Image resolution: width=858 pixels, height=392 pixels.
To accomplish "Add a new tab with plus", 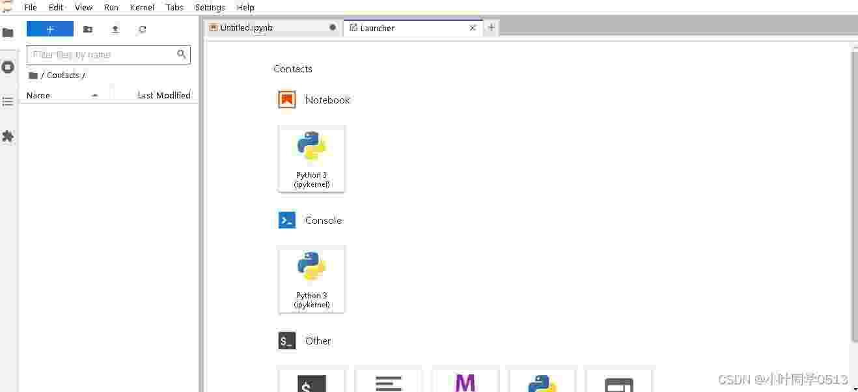I will 491,27.
